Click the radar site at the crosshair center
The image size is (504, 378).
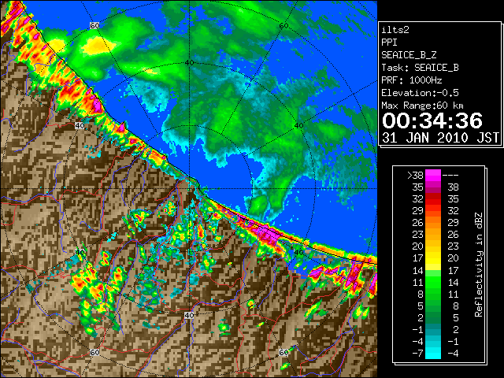coord(189,189)
